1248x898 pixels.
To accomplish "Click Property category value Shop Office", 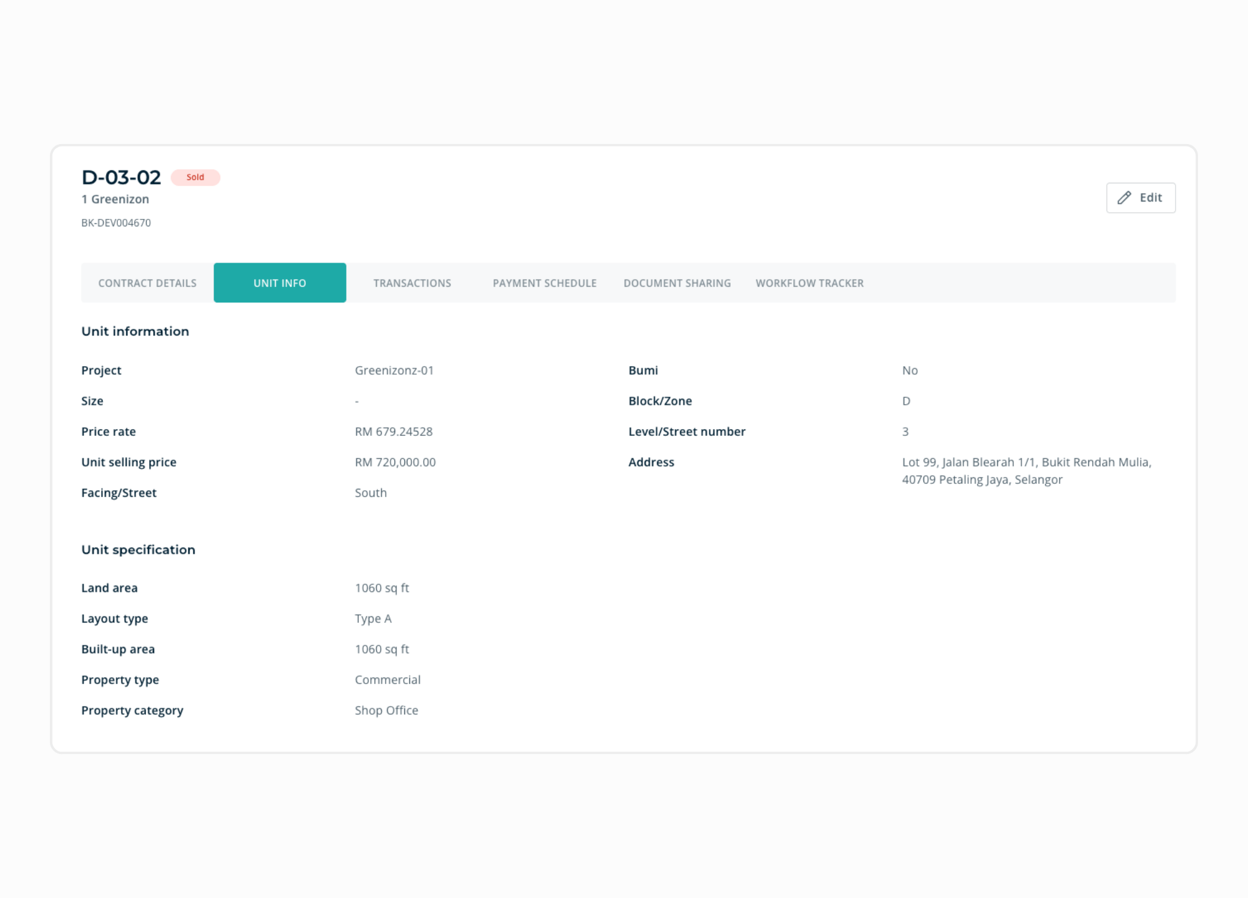I will point(386,710).
